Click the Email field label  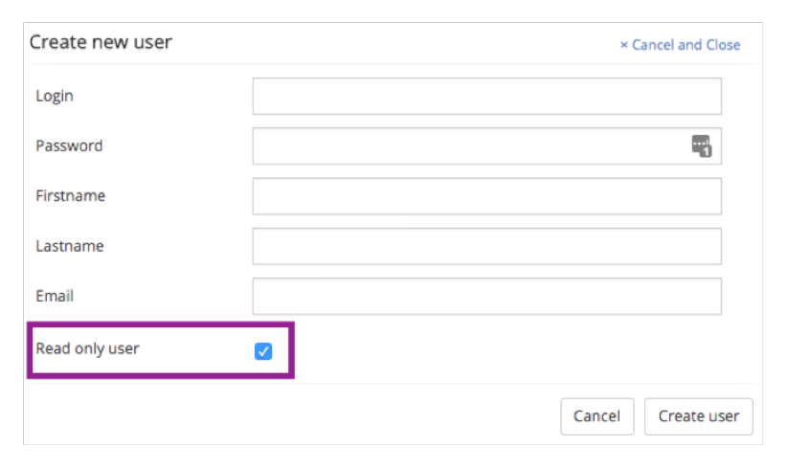[x=55, y=296]
